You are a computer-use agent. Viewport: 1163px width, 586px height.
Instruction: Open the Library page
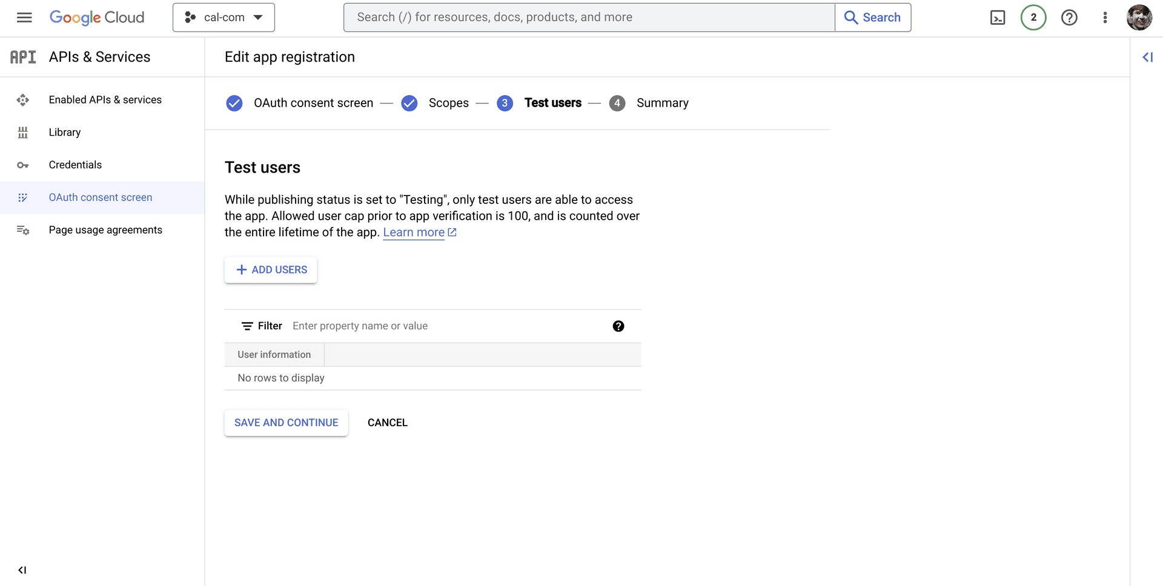(x=64, y=133)
